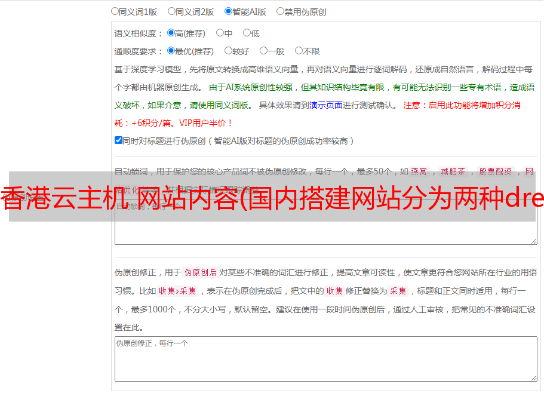Focus the 伪原创修正 text area

pos(326,359)
